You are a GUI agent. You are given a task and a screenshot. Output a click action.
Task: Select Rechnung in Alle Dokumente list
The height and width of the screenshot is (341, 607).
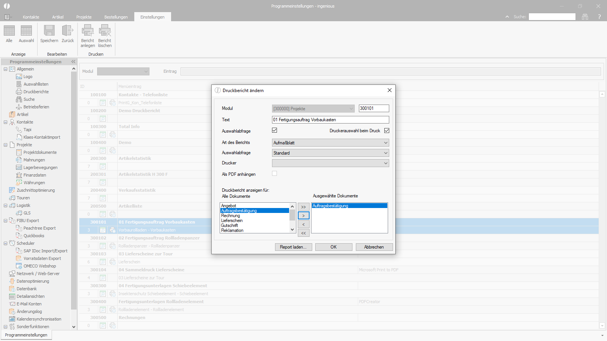coord(255,216)
